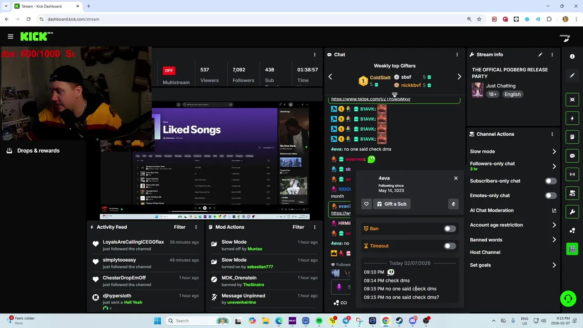
Task: Open Telegram from the taskbar
Action: 346,321
